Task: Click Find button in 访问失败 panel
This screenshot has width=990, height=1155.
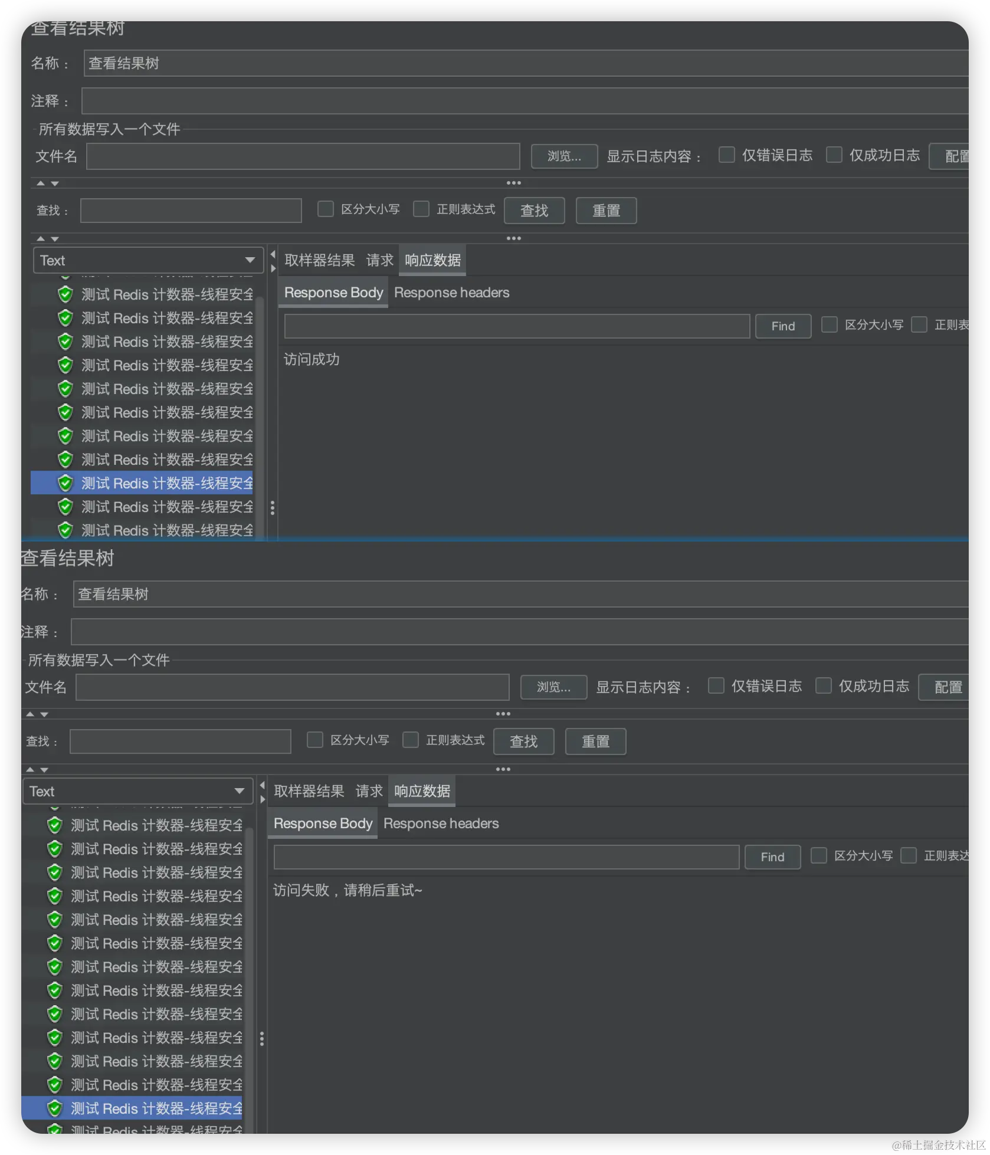Action: (772, 857)
